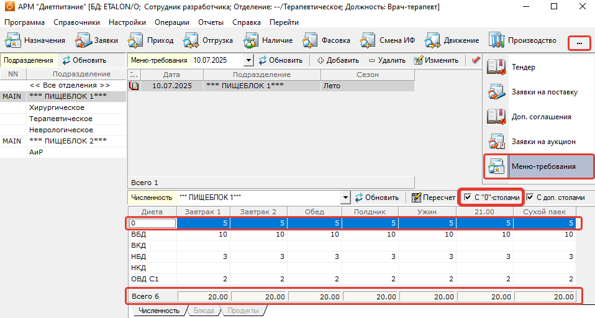Select the НКД diet row
Viewport: 595px width, 318px height.
352,268
